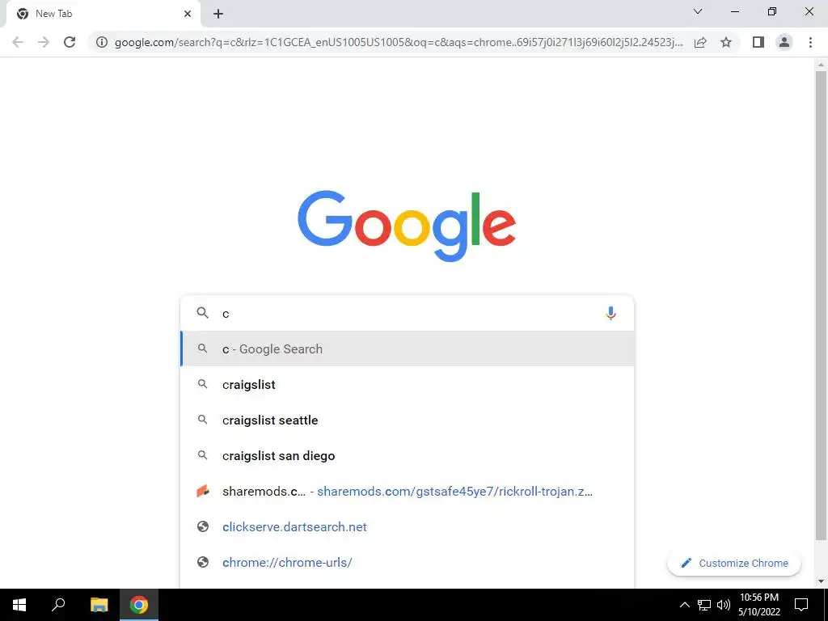Reload the page with refresh icon
Viewport: 828px width, 621px height.
(70, 42)
